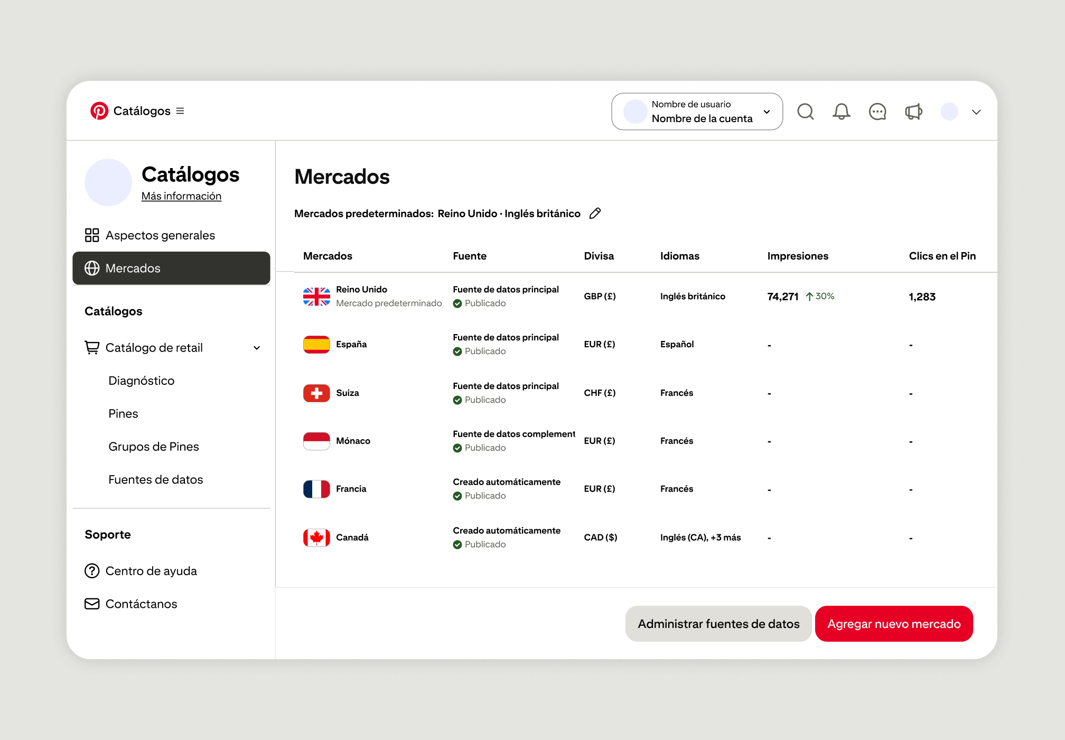Click the profile avatar in header
Screen dimensions: 1065x740
(949, 112)
